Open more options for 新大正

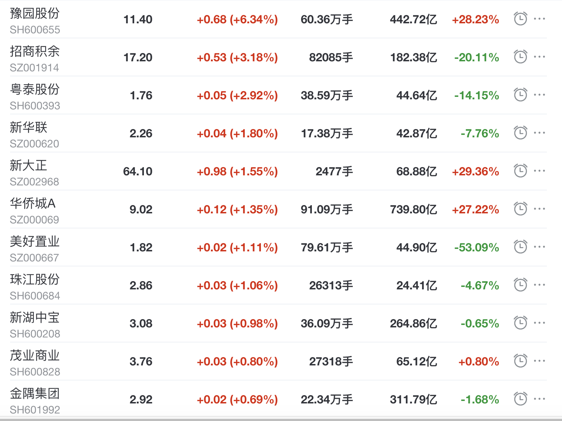539,171
